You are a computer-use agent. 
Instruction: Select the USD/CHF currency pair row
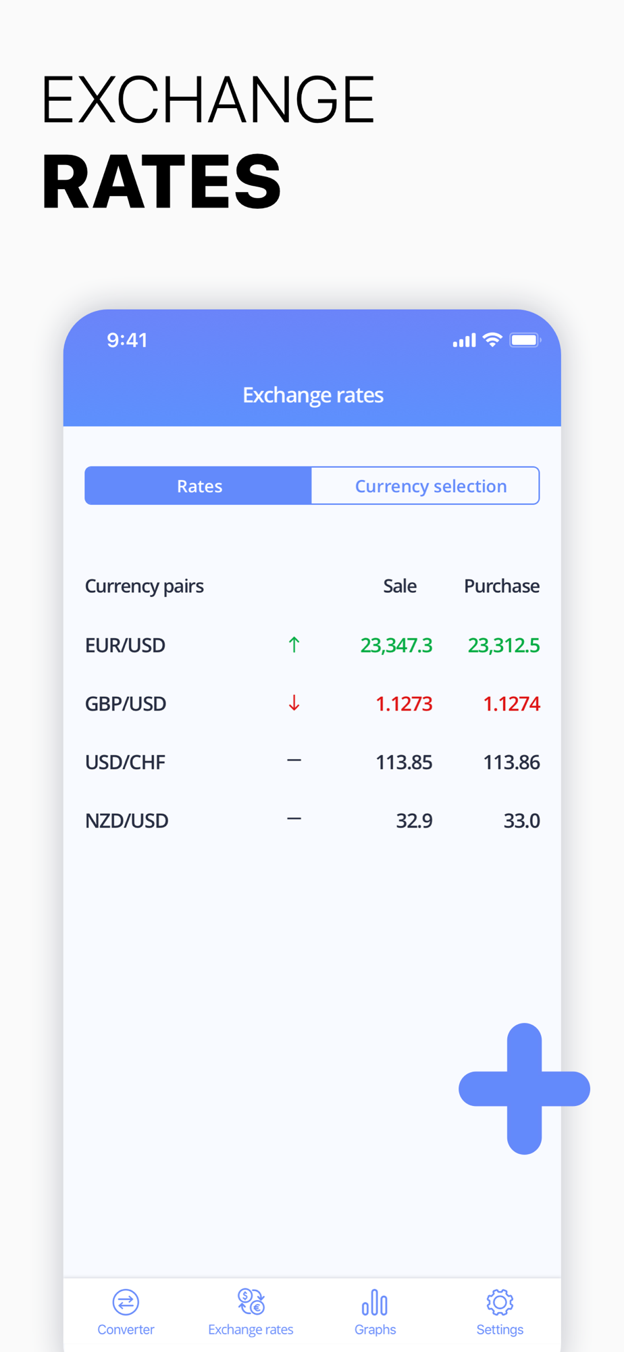[x=312, y=762]
